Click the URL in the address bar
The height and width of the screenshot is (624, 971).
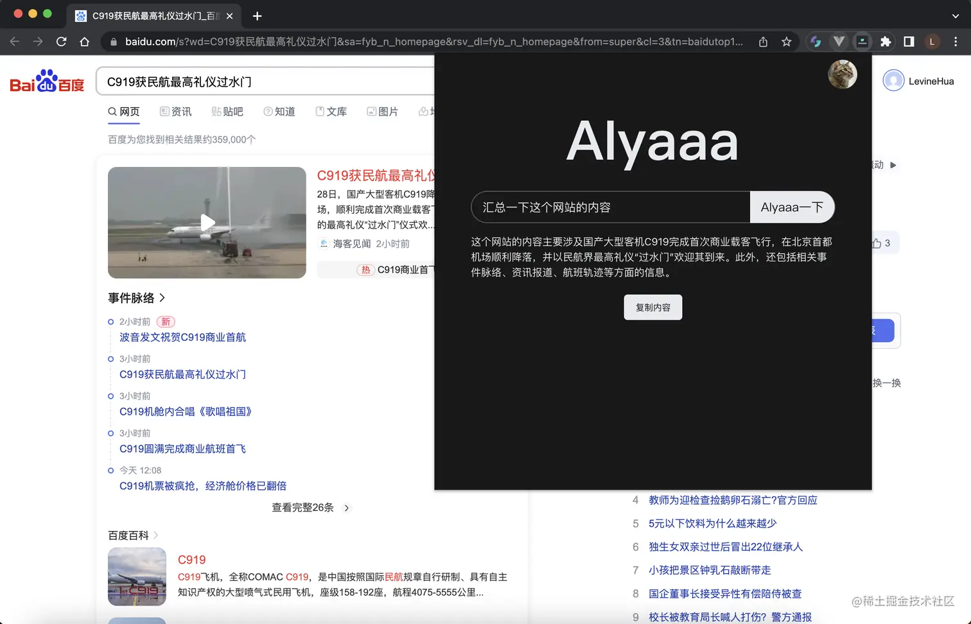point(433,42)
